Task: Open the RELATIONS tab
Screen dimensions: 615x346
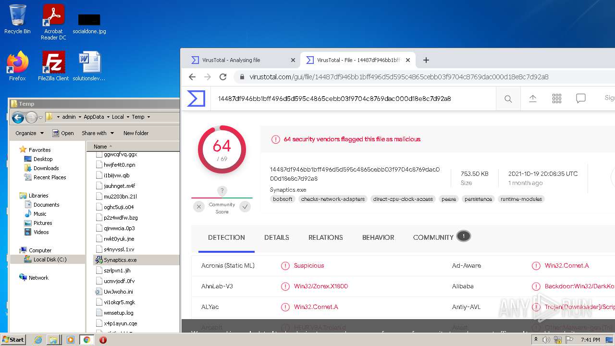Action: 325,237
